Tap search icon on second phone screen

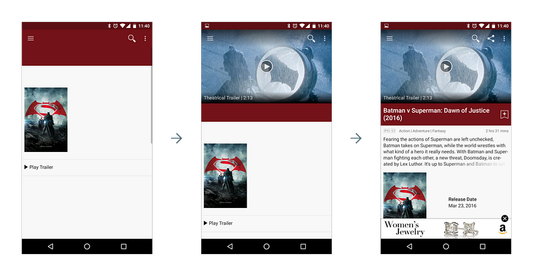(311, 39)
